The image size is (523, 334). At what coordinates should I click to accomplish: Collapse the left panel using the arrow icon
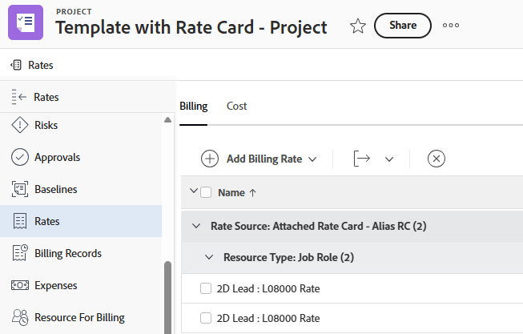pyautogui.click(x=19, y=97)
